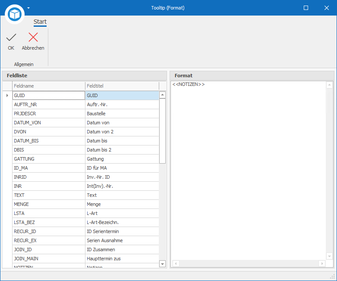Image resolution: width=337 pixels, height=281 pixels.
Task: Select the DBIS field
Action: click(49, 150)
